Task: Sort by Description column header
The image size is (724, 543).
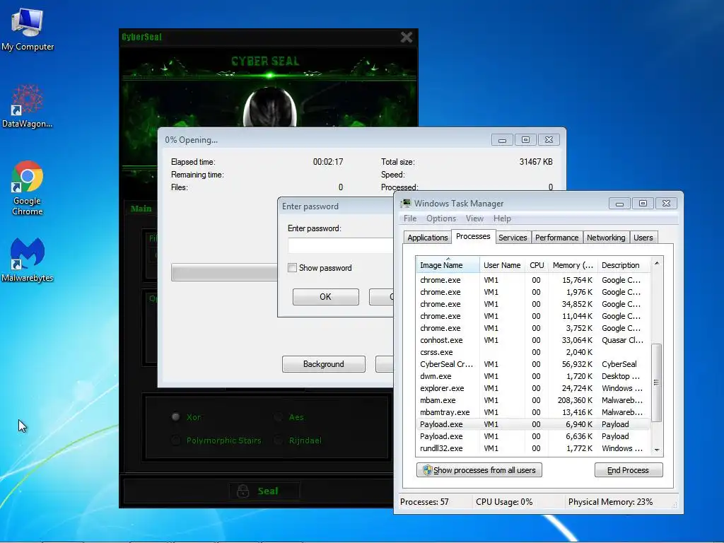Action: click(x=624, y=265)
